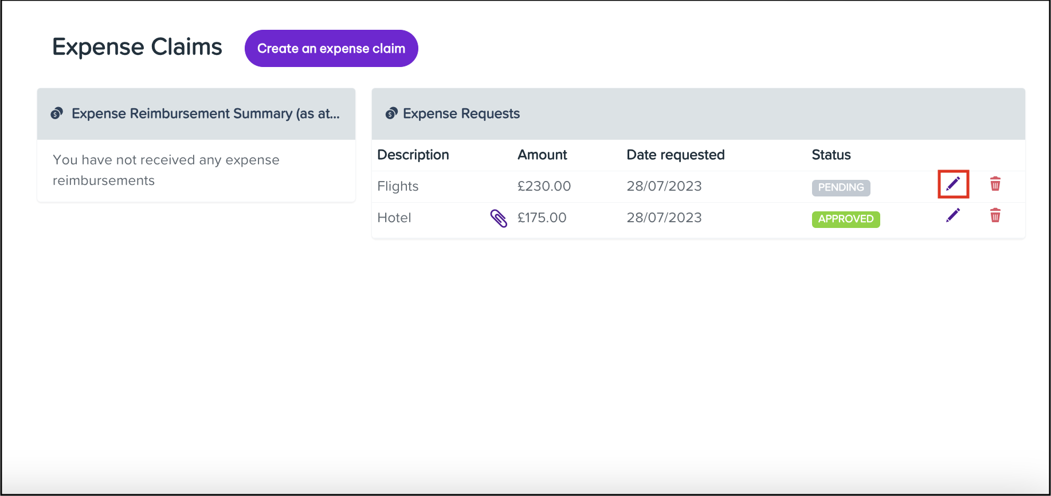Edit the Flights expense claim
1051x496 pixels.
coord(952,184)
